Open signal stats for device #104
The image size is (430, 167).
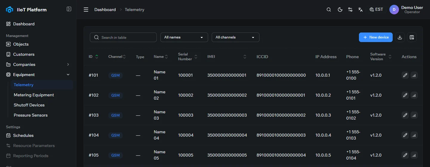pyautogui.click(x=414, y=135)
